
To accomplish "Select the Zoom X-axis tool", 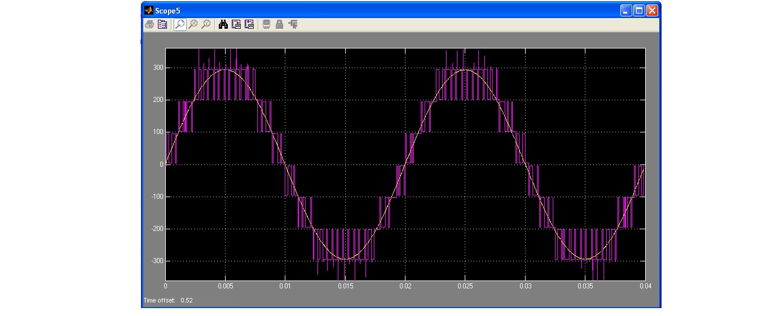I will click(193, 24).
